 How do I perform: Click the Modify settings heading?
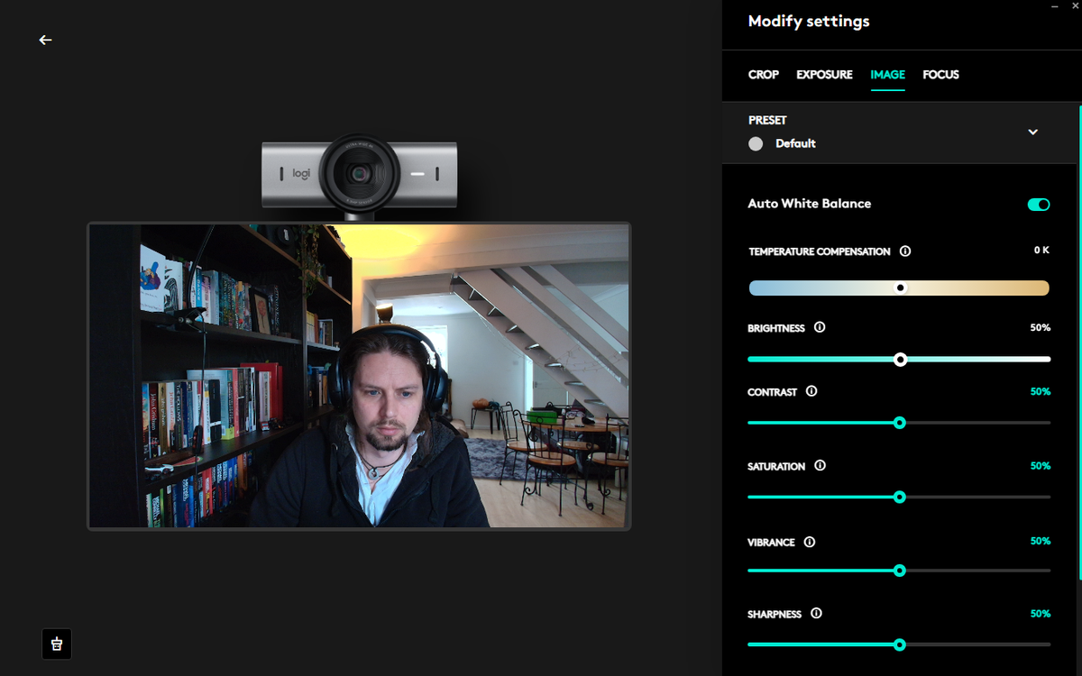tap(809, 22)
